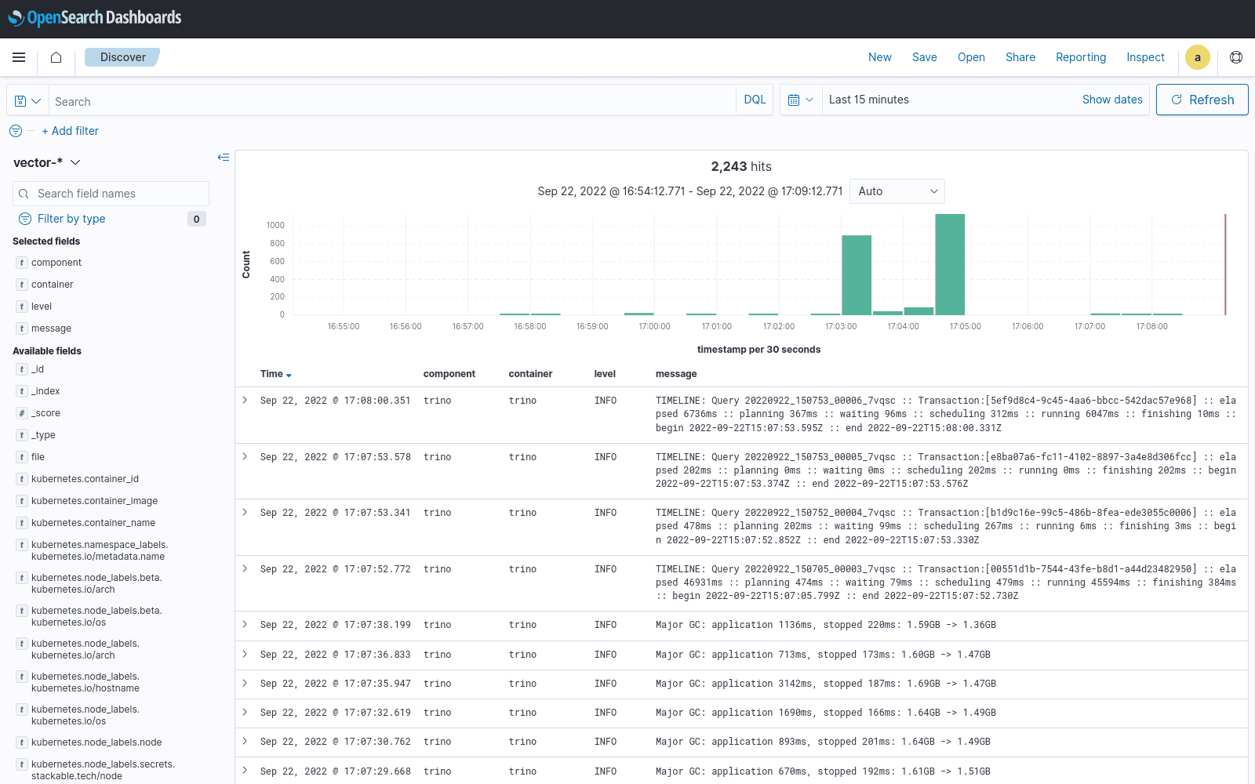Click the tallest histogram bar at 17:05
The height and width of the screenshot is (784, 1255).
(950, 265)
